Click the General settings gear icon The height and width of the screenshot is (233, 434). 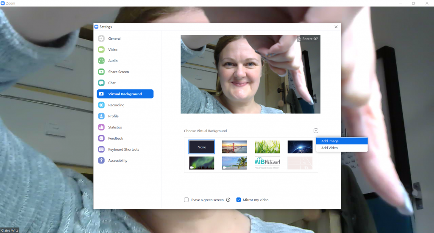point(101,39)
